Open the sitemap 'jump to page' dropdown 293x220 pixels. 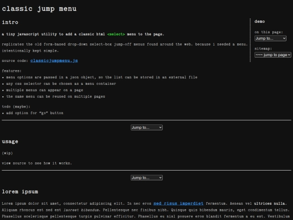(x=273, y=55)
